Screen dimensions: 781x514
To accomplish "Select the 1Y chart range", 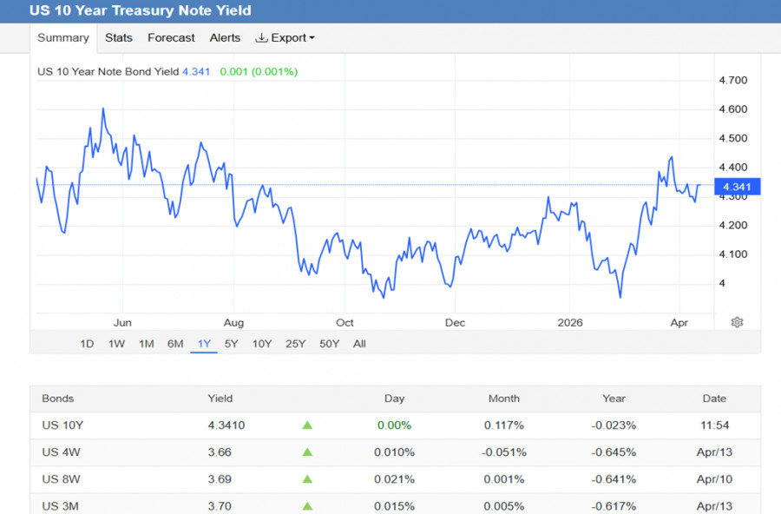I will [x=204, y=344].
